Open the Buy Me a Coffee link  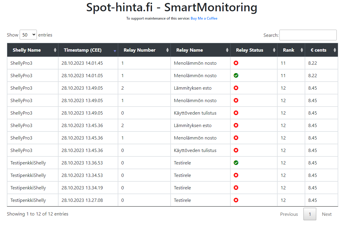point(204,18)
